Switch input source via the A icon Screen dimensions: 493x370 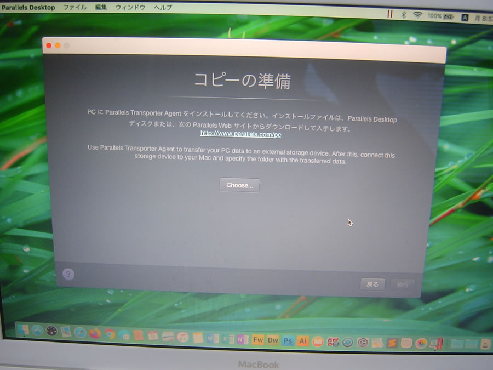click(x=465, y=18)
